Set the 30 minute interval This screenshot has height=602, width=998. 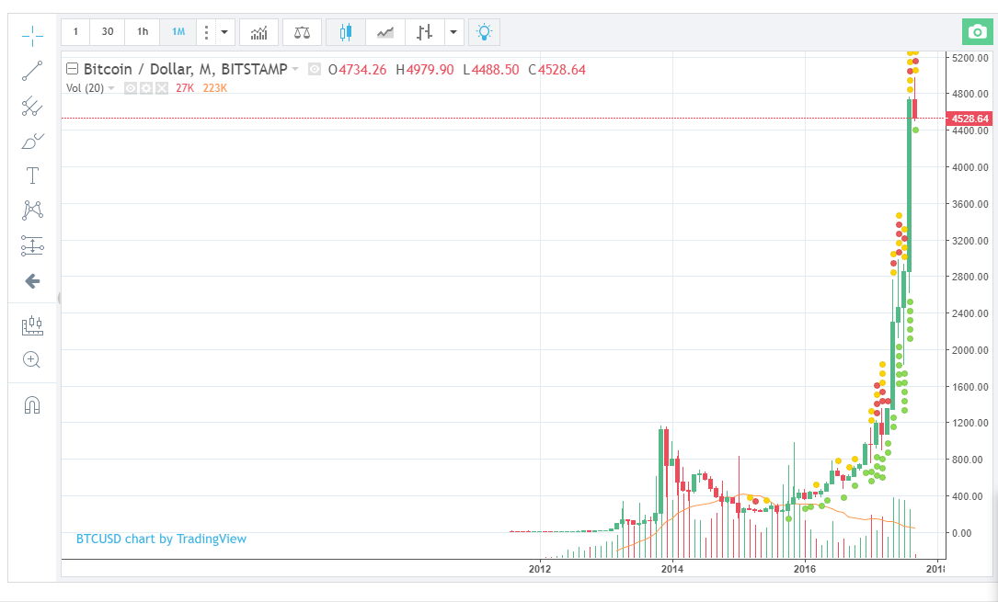[x=108, y=32]
